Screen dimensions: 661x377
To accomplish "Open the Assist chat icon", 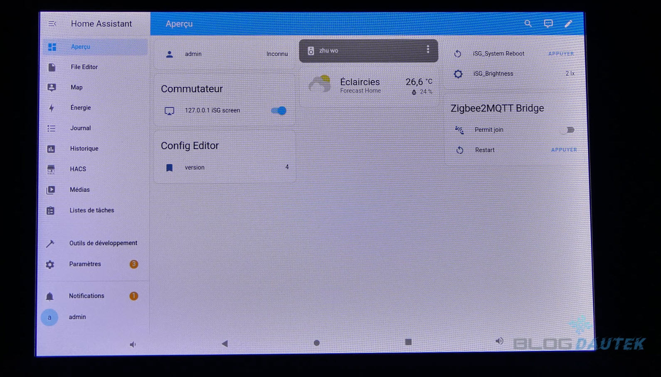I will [x=548, y=24].
